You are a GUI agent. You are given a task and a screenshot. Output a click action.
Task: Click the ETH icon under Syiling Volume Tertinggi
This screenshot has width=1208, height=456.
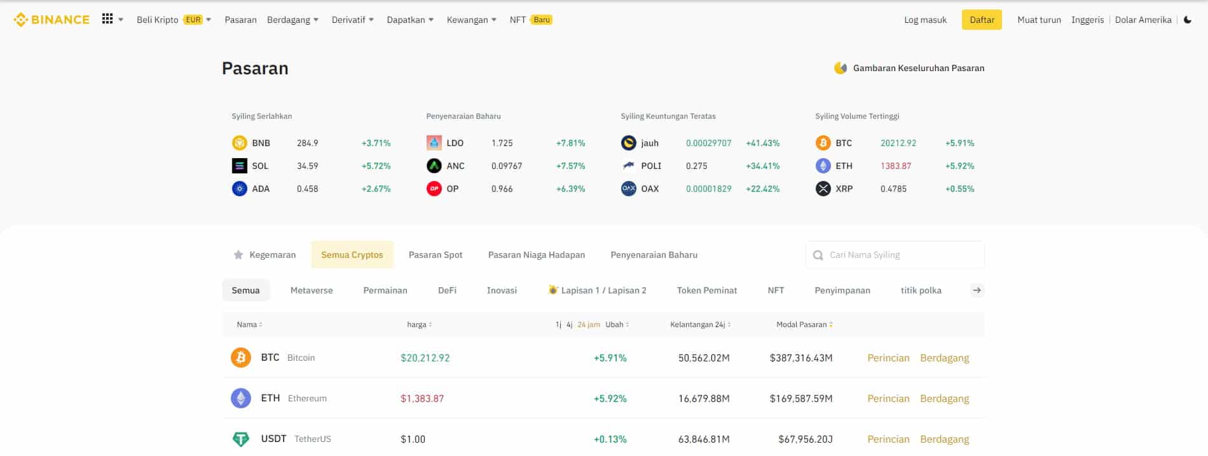[823, 166]
